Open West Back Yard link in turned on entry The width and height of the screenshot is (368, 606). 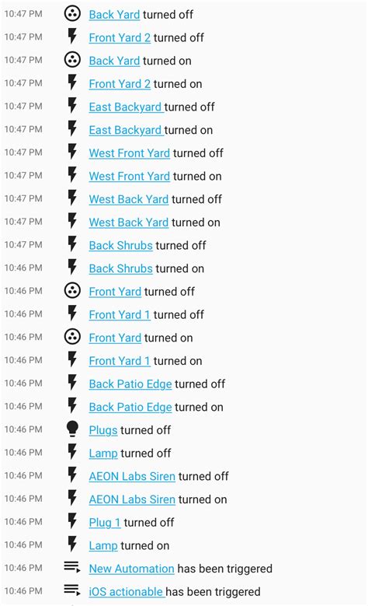[x=128, y=222]
